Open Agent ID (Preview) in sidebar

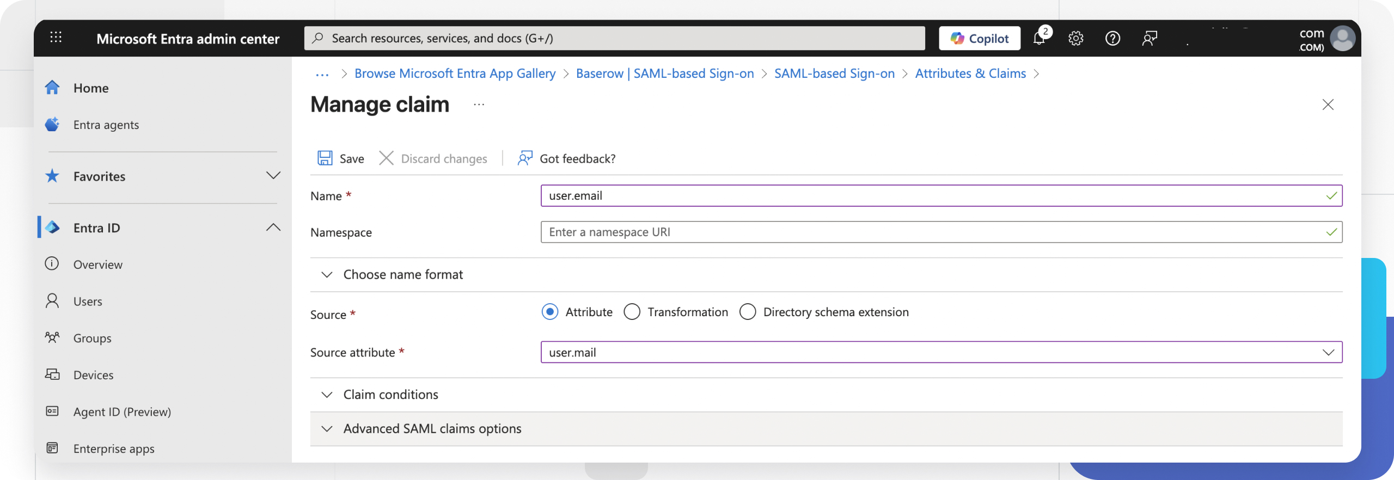point(122,412)
